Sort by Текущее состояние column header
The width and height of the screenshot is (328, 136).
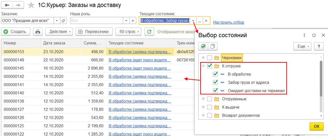click(x=140, y=43)
